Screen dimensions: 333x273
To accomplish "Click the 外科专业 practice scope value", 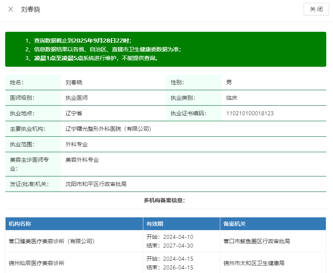I will 77,144.
